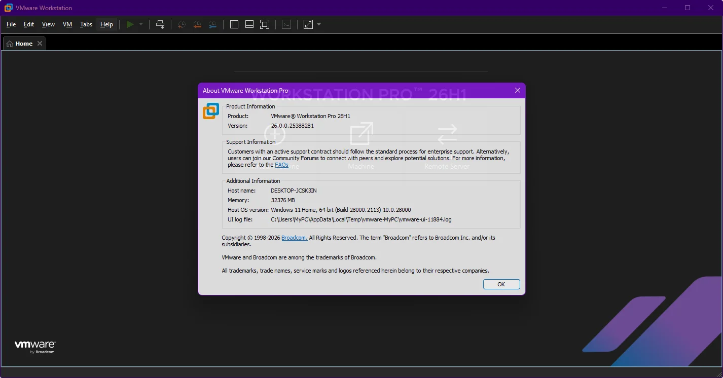Click the VMware logo icon in About dialog
The image size is (723, 378).
point(211,111)
